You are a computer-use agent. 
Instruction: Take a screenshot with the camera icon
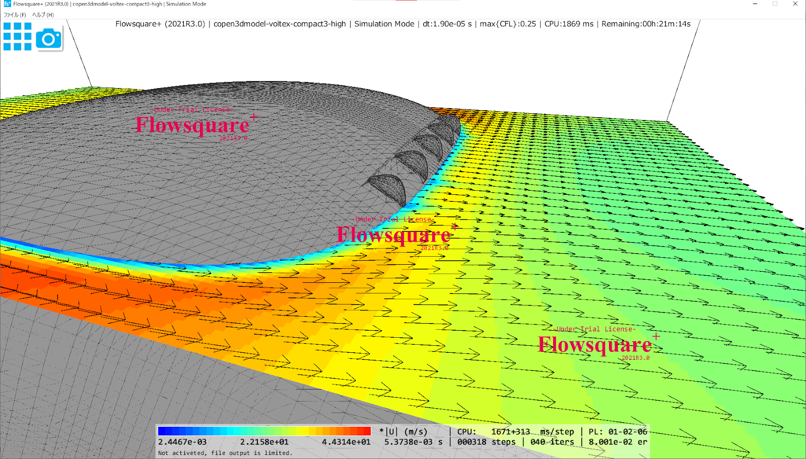click(x=49, y=38)
